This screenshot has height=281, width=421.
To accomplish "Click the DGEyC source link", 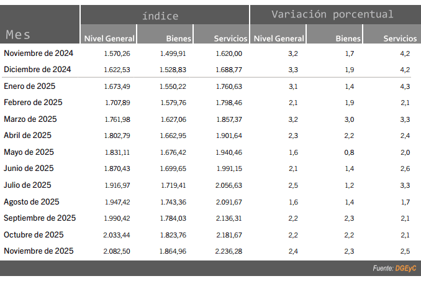I will coord(405,269).
